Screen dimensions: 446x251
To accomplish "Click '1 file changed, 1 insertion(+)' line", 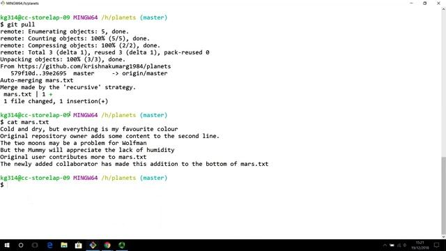I will coord(56,101).
